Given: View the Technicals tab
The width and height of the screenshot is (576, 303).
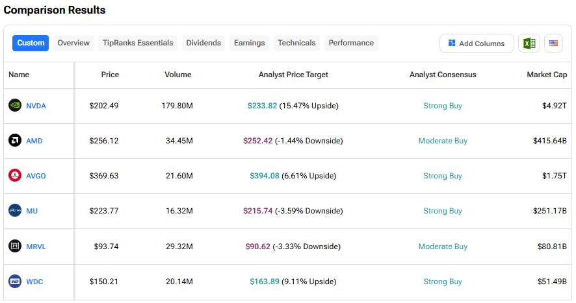Looking at the screenshot, I should click(296, 43).
